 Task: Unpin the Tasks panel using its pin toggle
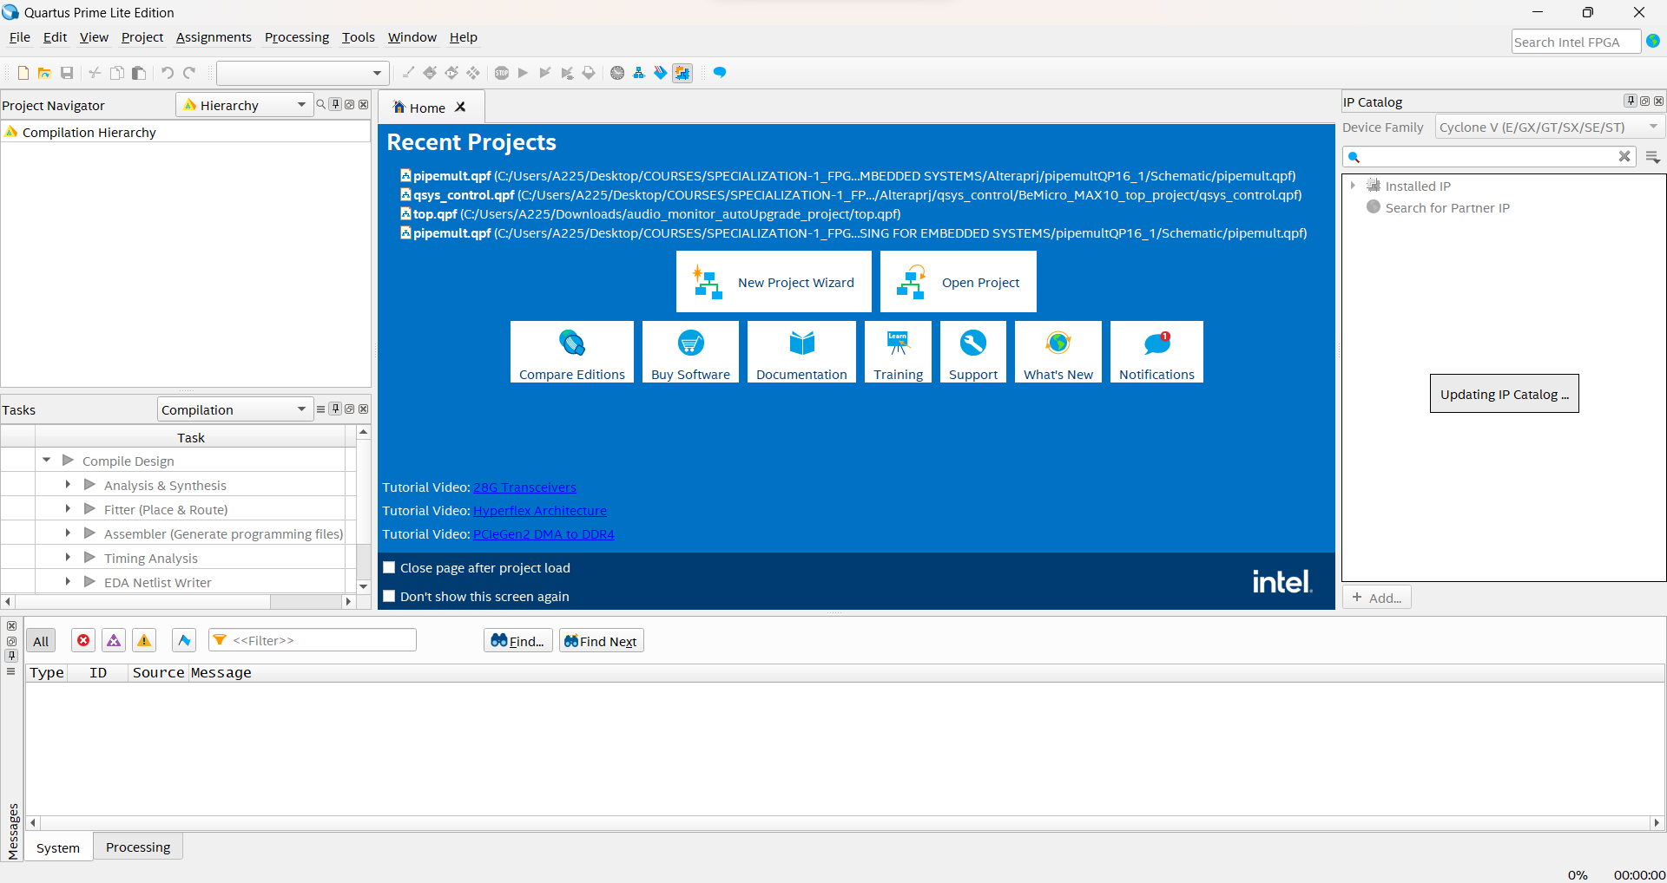click(x=335, y=409)
